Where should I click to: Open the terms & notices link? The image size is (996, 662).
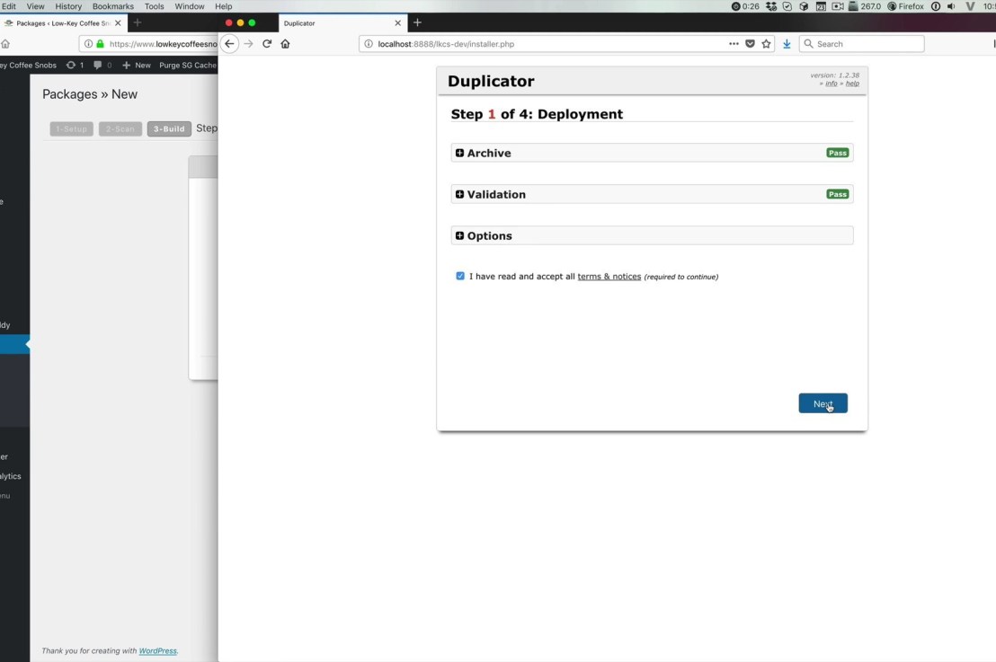click(x=609, y=276)
